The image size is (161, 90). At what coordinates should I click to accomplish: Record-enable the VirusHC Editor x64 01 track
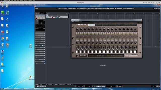pos(53,17)
